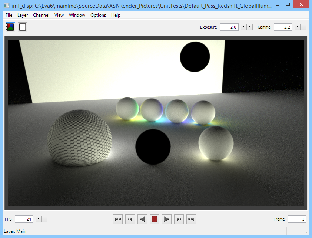
Task: Click the Gamma value field
Action: (283, 27)
